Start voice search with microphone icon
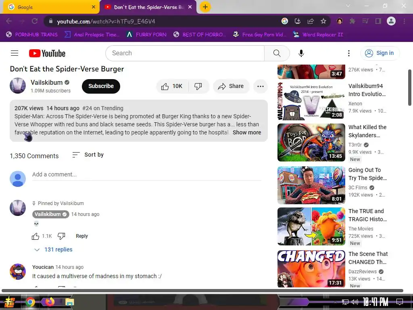The height and width of the screenshot is (310, 413). [x=301, y=53]
